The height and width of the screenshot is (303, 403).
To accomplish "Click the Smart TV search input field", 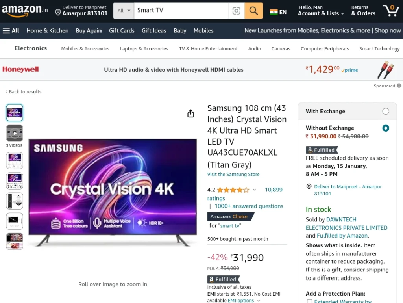I will pyautogui.click(x=181, y=11).
